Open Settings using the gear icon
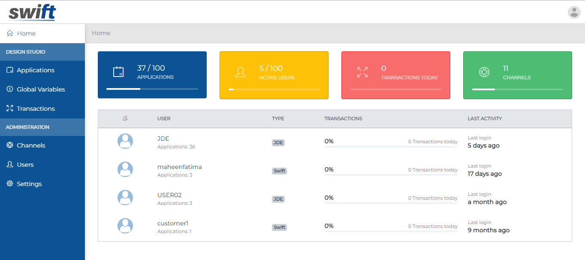The image size is (585, 260). click(x=9, y=184)
